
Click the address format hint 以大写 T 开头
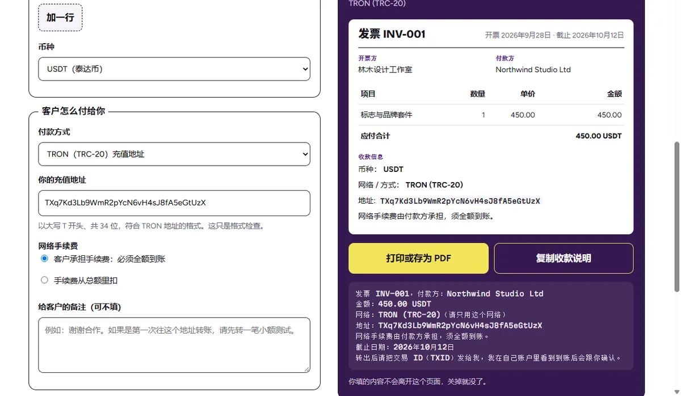(152, 226)
